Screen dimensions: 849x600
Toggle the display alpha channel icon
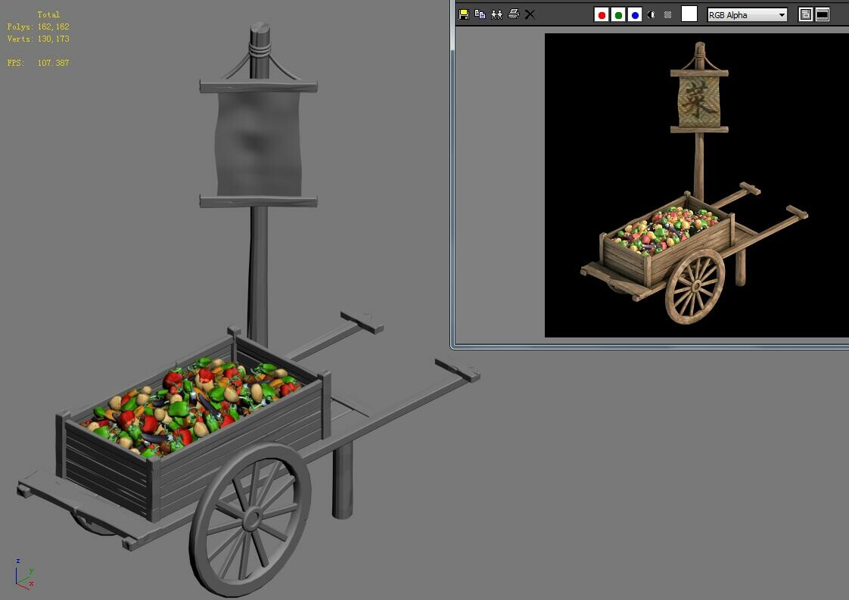point(652,14)
